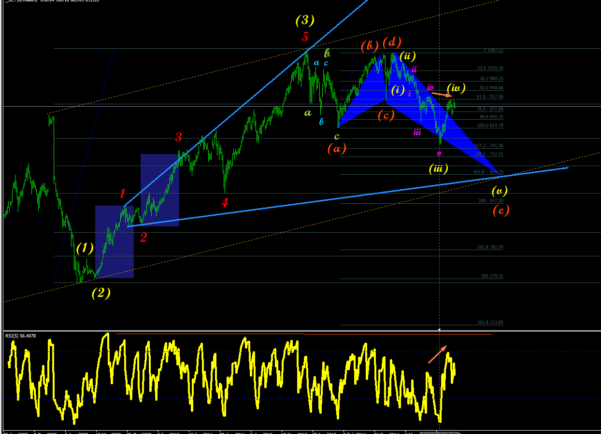Click the Fibonacci level 127.2 - 741.96
This screenshot has height=434, width=601.
pyautogui.click(x=489, y=146)
